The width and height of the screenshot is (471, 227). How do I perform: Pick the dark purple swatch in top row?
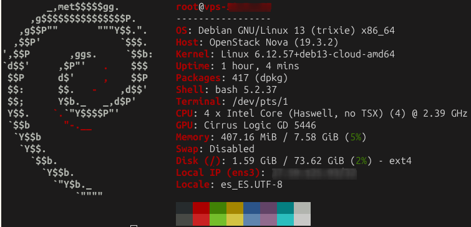pyautogui.click(x=268, y=208)
